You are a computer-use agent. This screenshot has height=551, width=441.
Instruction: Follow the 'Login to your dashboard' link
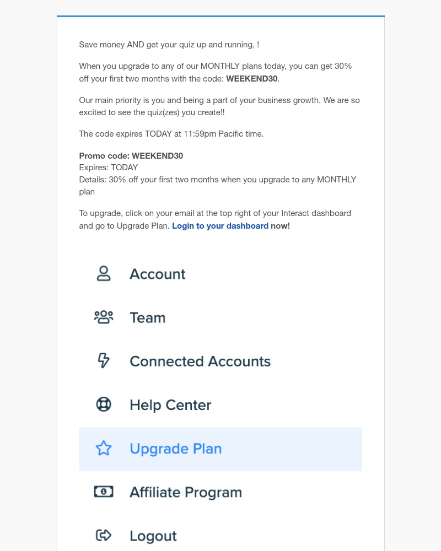coord(220,226)
